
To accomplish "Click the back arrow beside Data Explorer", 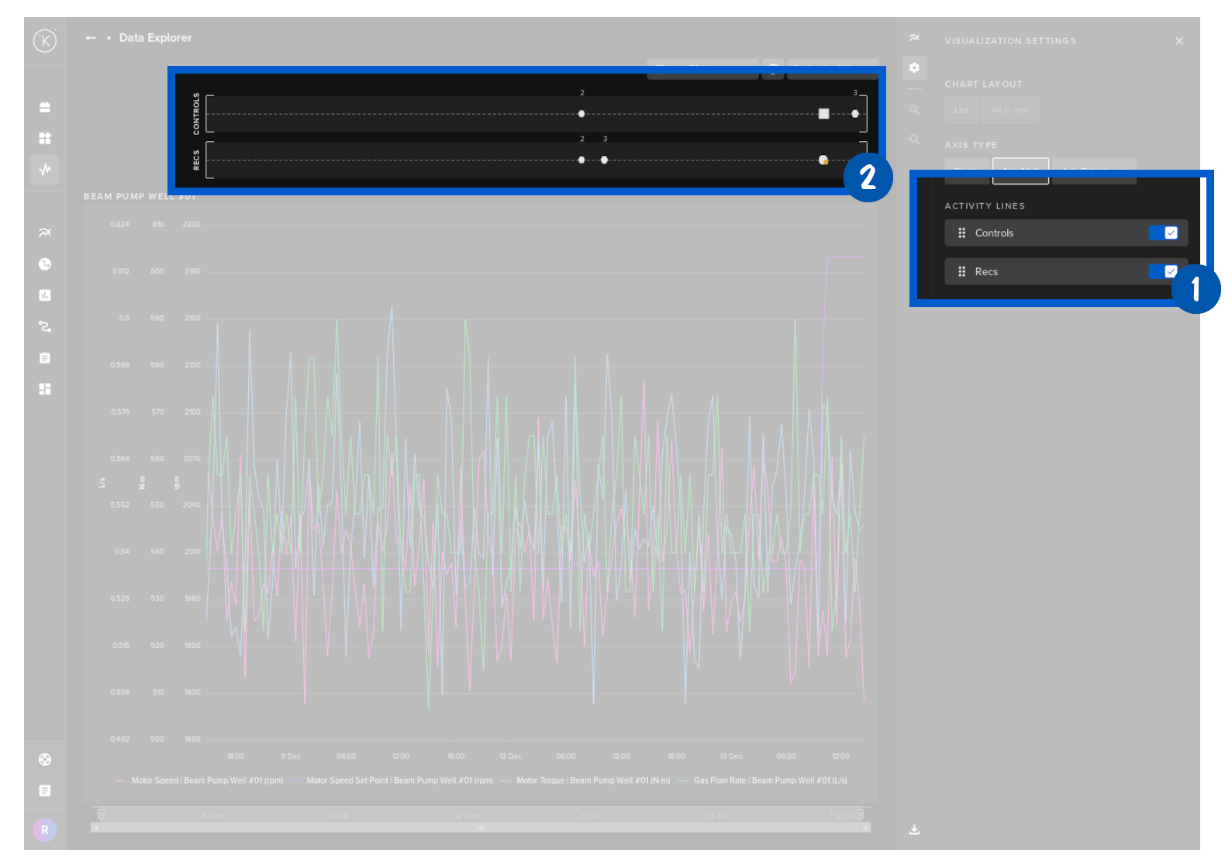I will (91, 38).
